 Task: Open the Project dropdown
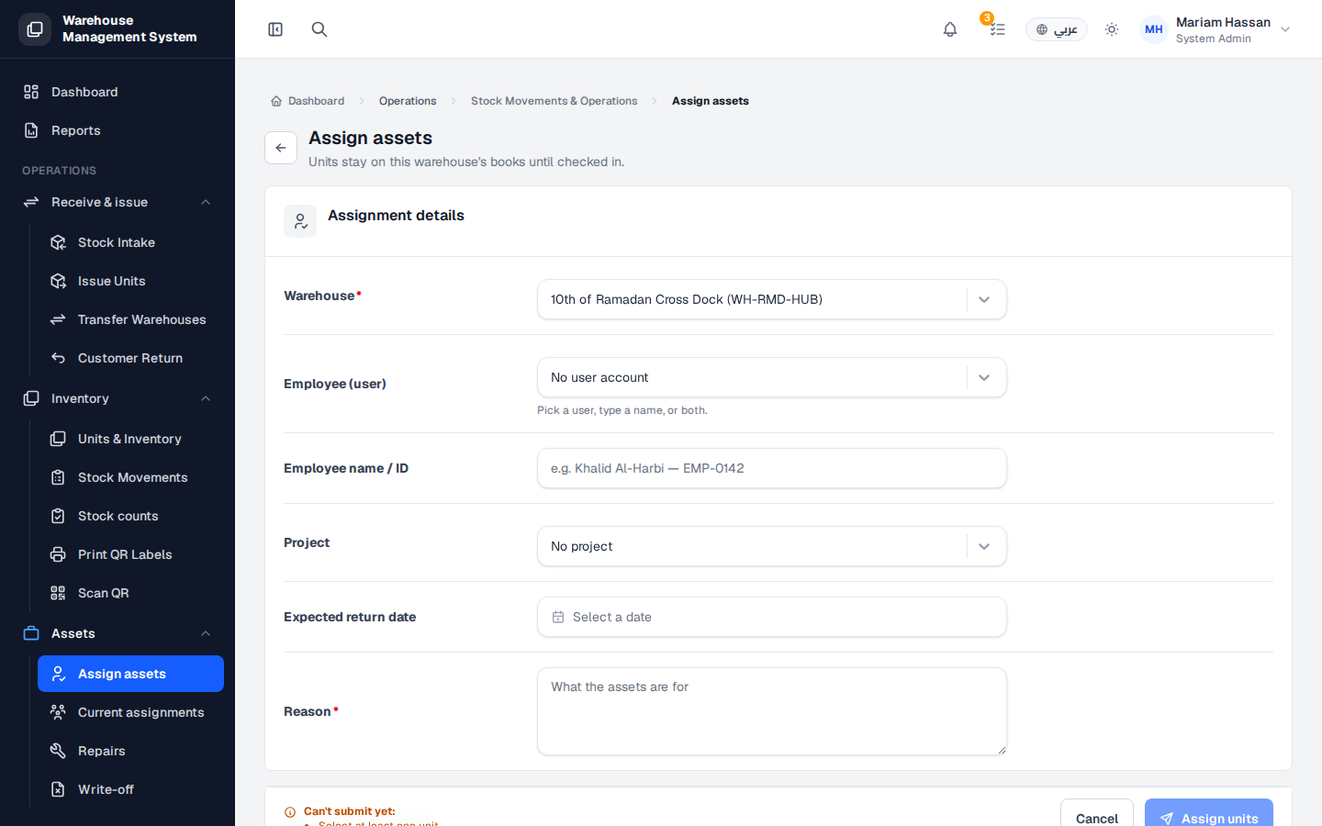pyautogui.click(x=772, y=546)
